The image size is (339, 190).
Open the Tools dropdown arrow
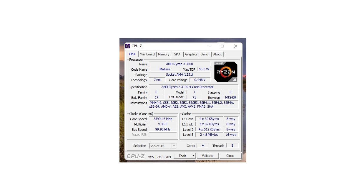coord(193,155)
